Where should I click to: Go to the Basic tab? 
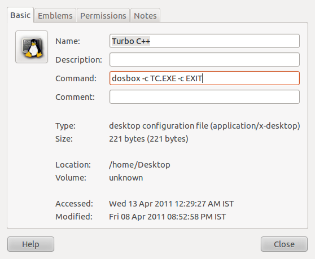20,15
